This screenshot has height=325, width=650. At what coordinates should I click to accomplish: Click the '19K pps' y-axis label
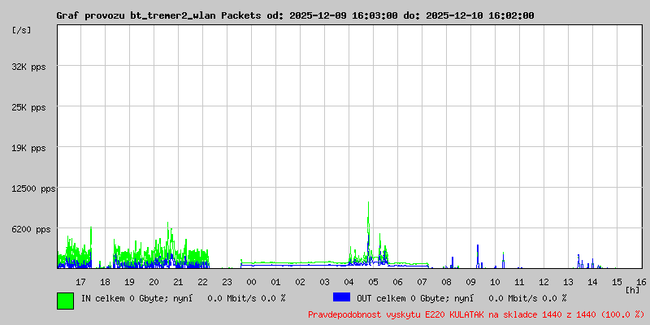(28, 148)
